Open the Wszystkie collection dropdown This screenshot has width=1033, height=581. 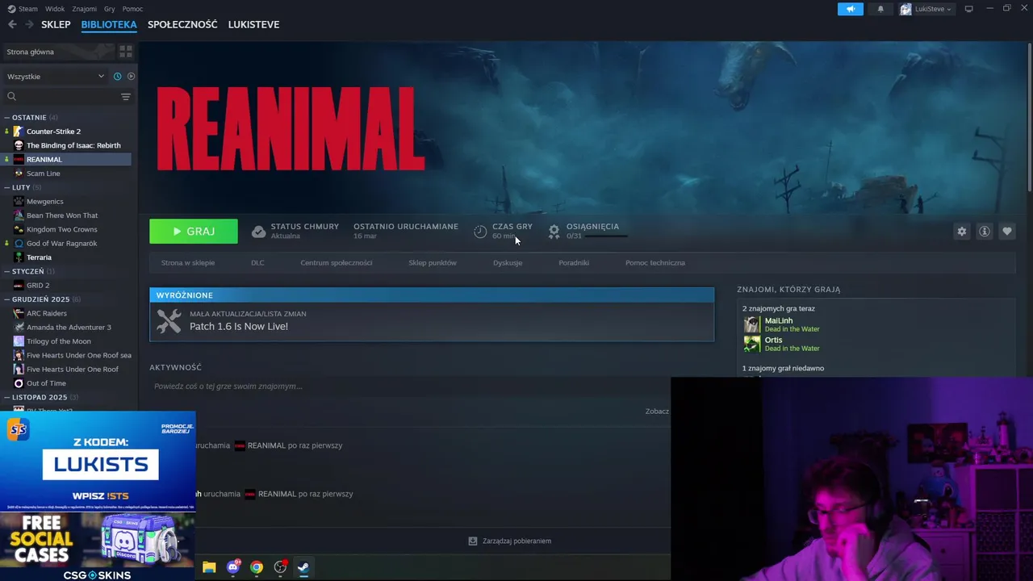click(56, 77)
